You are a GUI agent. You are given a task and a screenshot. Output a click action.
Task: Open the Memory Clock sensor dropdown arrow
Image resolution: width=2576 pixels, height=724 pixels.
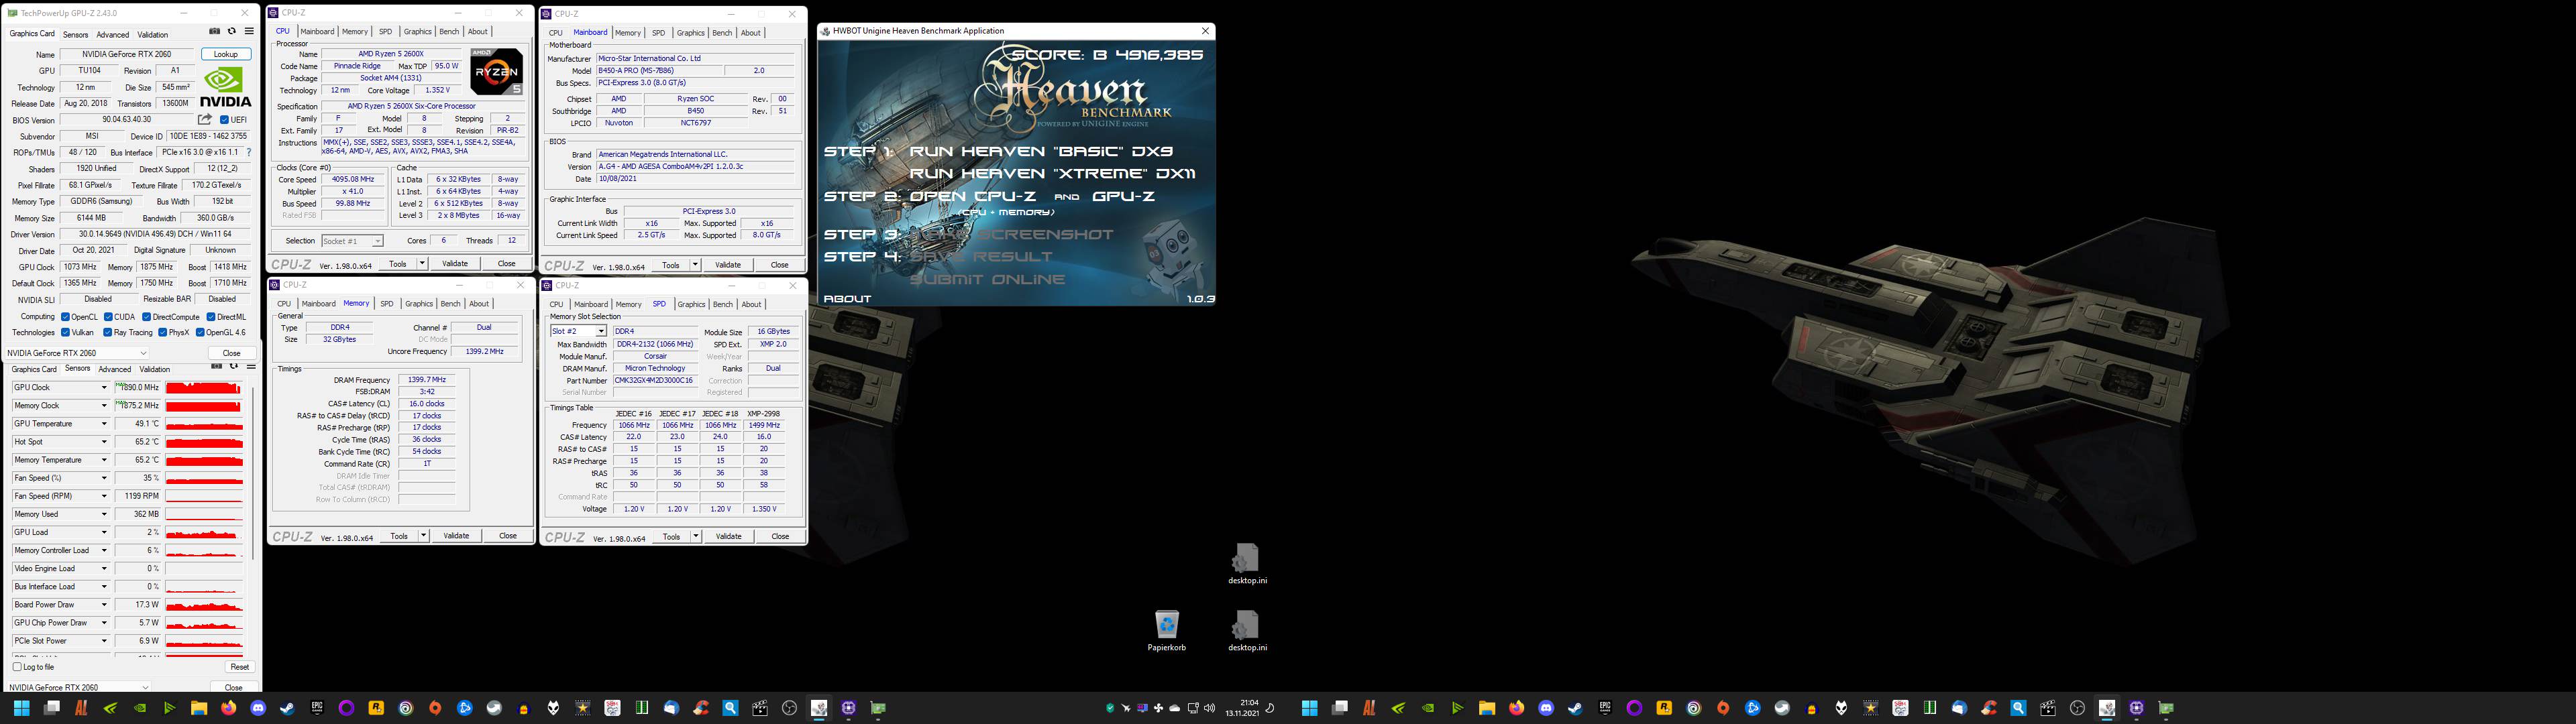pos(103,406)
